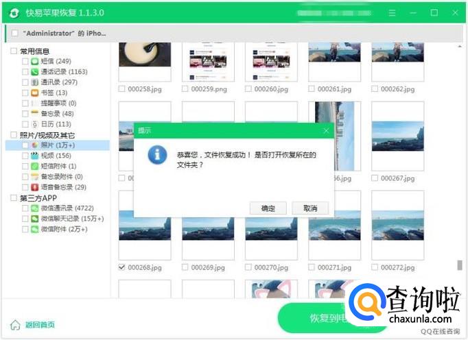Check the Administrator 的 iPhone device checkbox

pos(14,33)
